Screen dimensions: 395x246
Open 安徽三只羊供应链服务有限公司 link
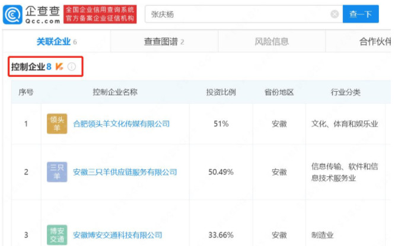pyautogui.click(x=125, y=172)
